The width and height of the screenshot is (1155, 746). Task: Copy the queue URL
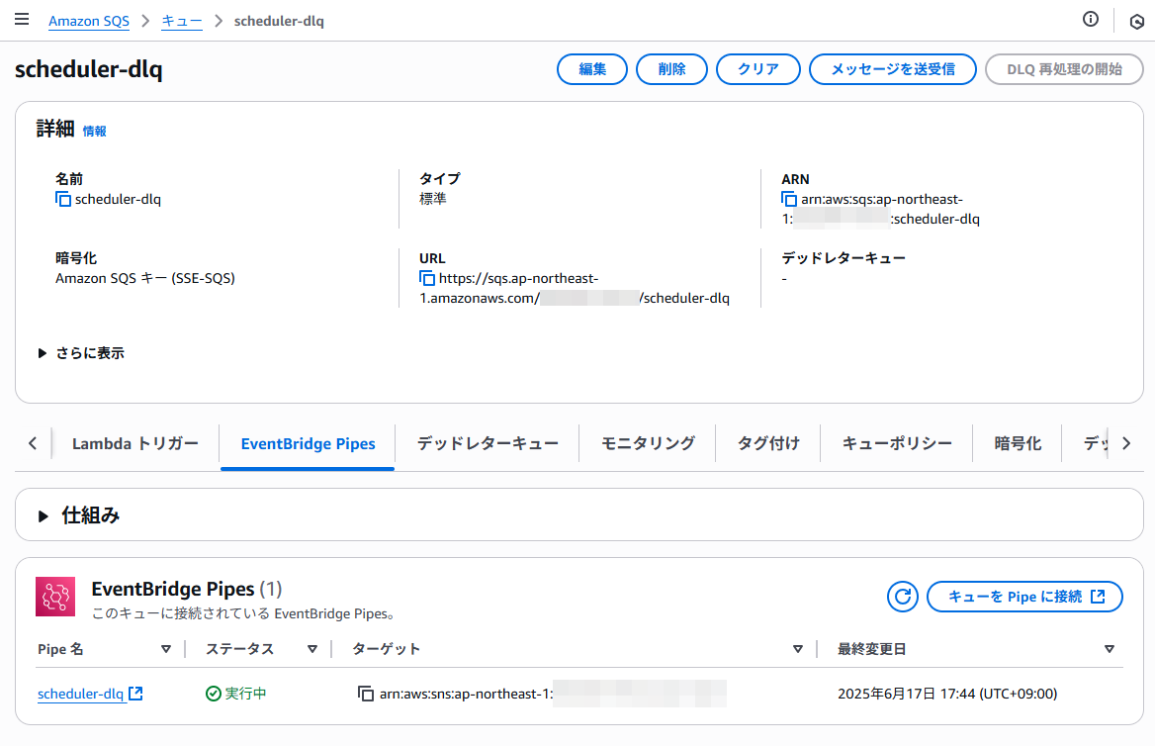tap(427, 278)
